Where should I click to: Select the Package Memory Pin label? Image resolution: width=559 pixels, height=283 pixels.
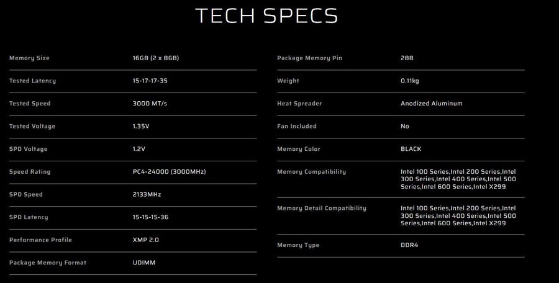(x=309, y=58)
